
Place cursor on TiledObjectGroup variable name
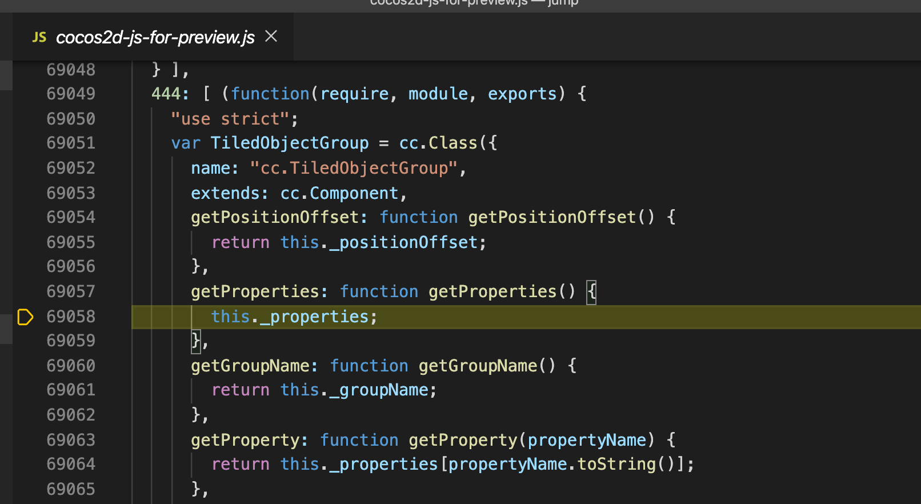pos(289,143)
